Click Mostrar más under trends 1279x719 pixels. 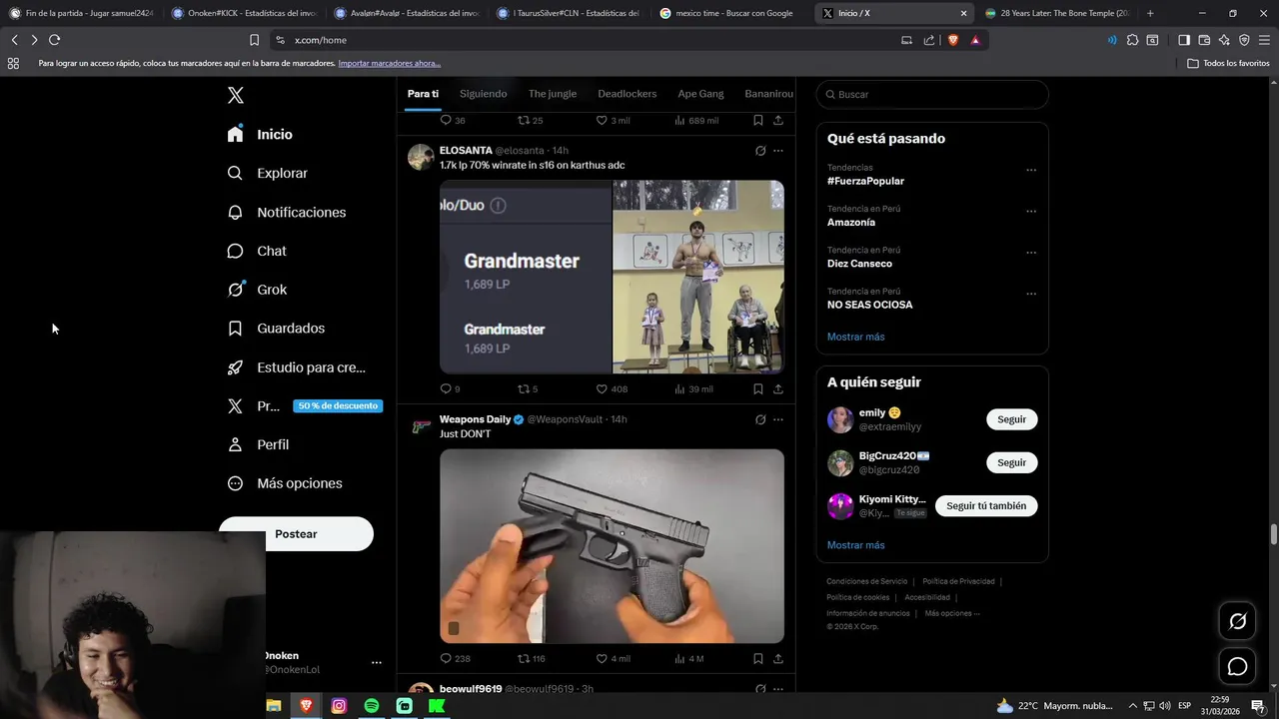pos(855,337)
